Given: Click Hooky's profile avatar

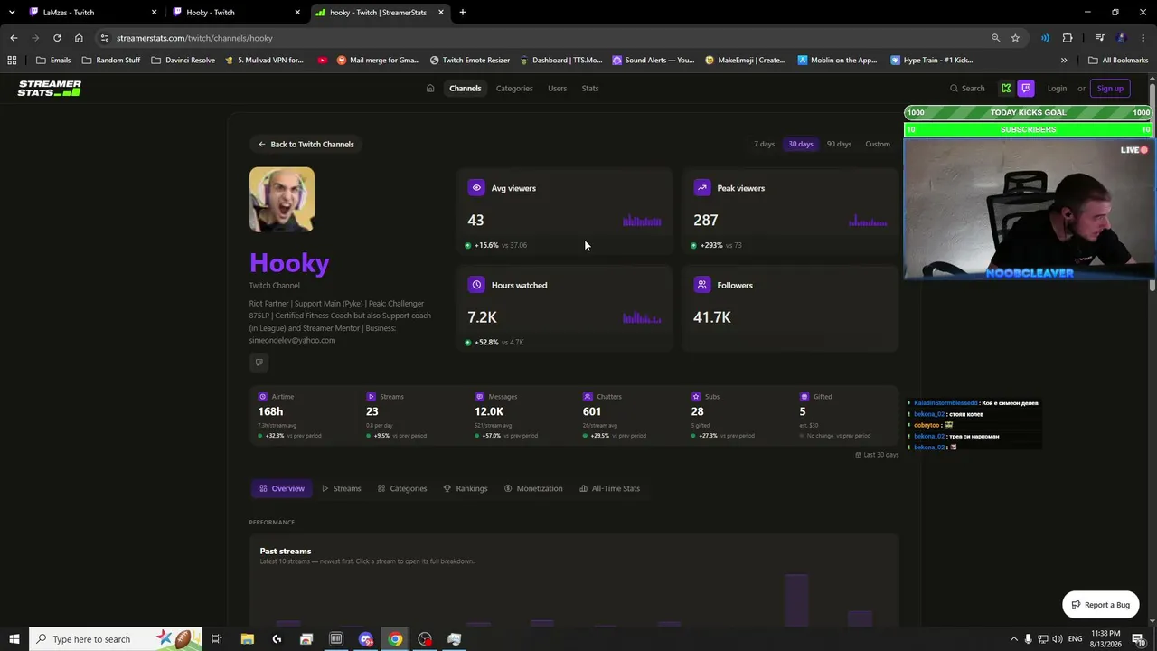Looking at the screenshot, I should [282, 200].
